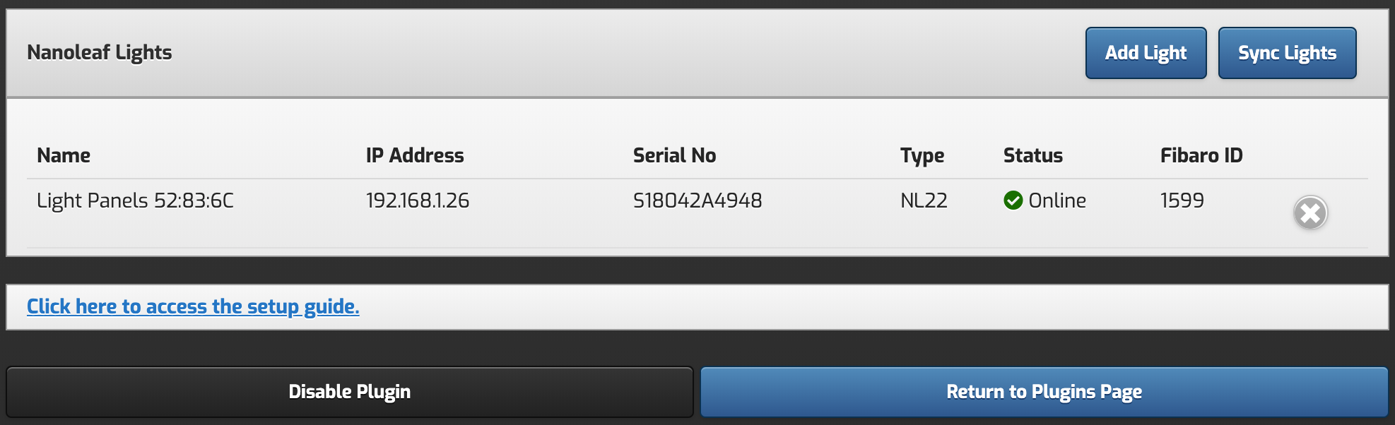Click the Name column header
The image size is (1395, 425).
coord(64,155)
